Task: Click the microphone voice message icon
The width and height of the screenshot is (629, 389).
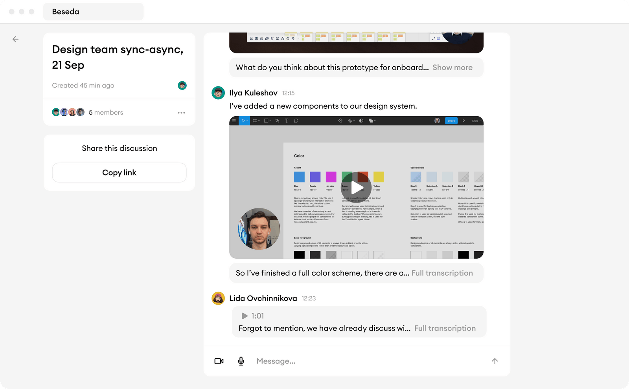Action: coord(241,361)
